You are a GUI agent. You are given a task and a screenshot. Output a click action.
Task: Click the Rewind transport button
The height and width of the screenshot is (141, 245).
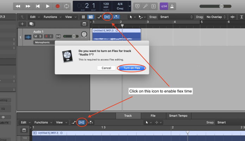(18, 6)
